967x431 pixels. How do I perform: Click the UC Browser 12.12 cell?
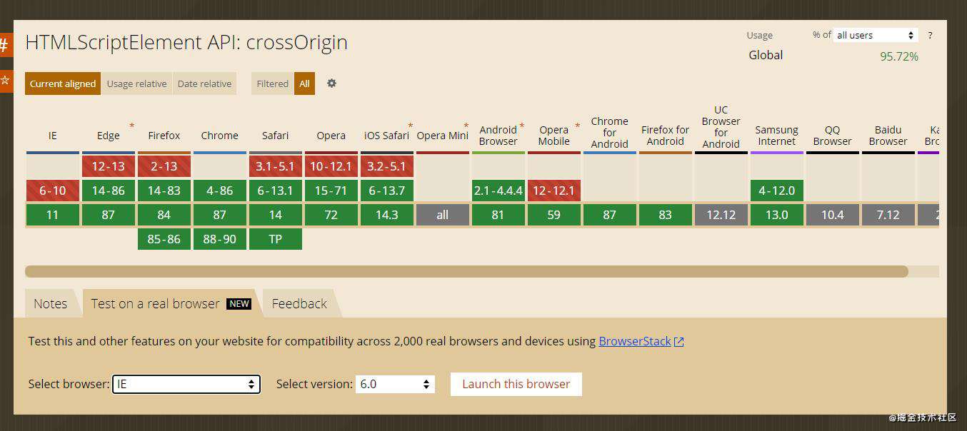pos(721,215)
